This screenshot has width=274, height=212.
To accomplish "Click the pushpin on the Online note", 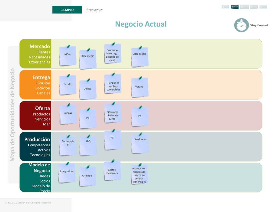I will (88, 80).
